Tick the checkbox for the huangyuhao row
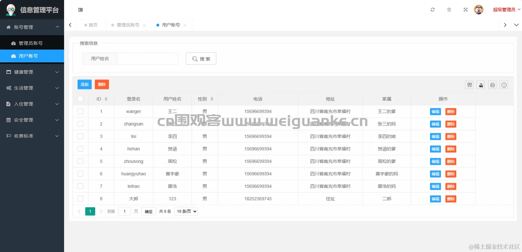This screenshot has height=252, width=522. (x=80, y=174)
